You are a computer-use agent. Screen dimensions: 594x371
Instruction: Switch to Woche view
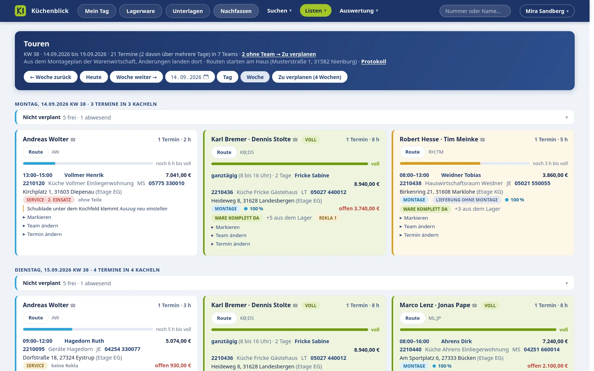(255, 77)
